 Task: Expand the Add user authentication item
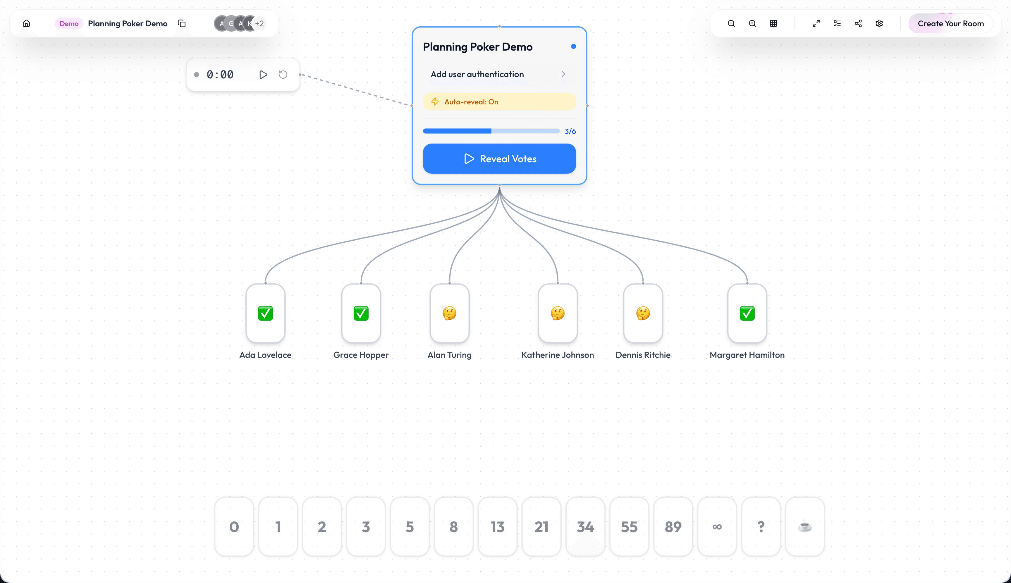click(563, 74)
